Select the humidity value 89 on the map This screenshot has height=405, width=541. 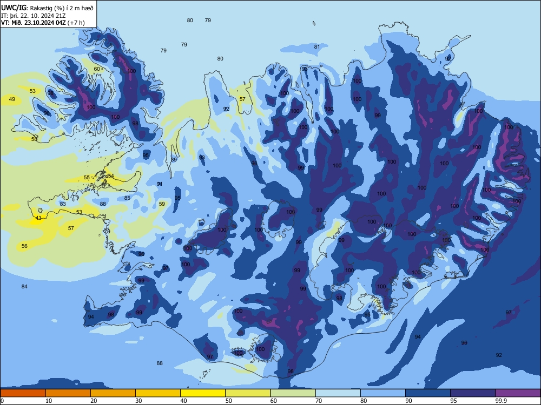point(174,159)
